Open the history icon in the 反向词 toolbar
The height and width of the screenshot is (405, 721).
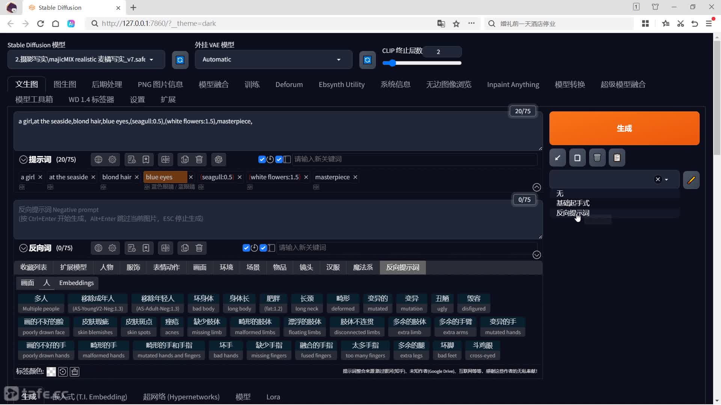132,248
